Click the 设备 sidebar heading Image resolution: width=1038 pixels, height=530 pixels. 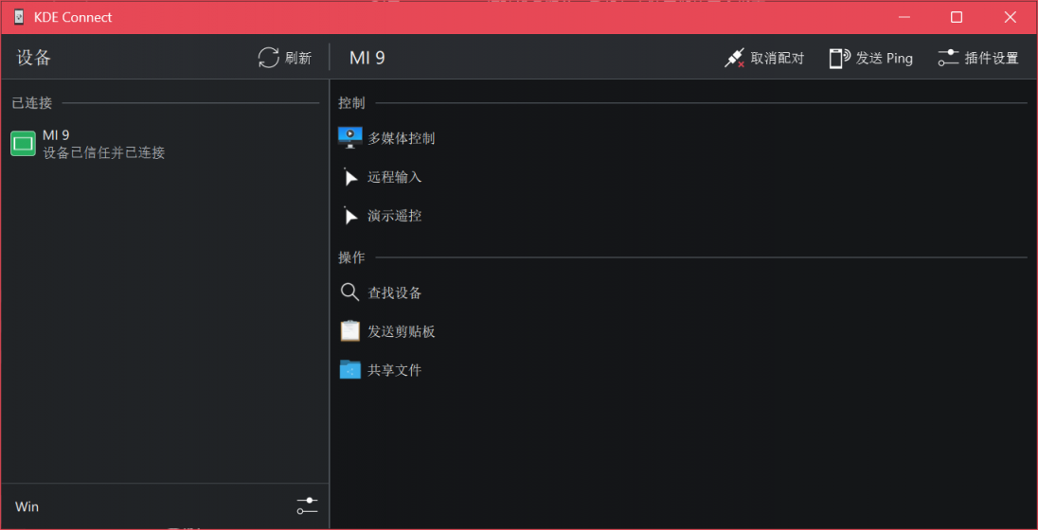tap(34, 58)
